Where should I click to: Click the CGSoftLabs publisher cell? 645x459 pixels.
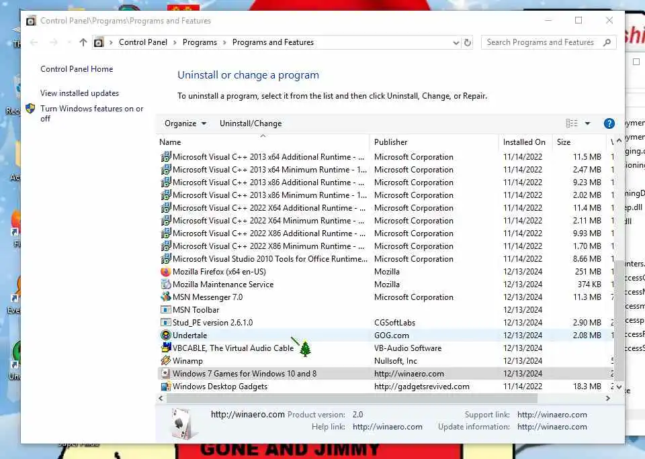click(394, 323)
